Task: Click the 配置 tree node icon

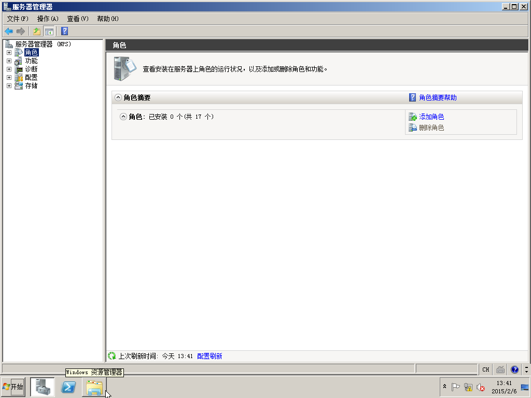Action: pos(19,78)
